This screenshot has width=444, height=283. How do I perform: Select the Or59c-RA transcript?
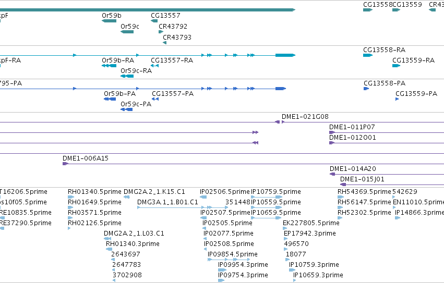pos(127,76)
